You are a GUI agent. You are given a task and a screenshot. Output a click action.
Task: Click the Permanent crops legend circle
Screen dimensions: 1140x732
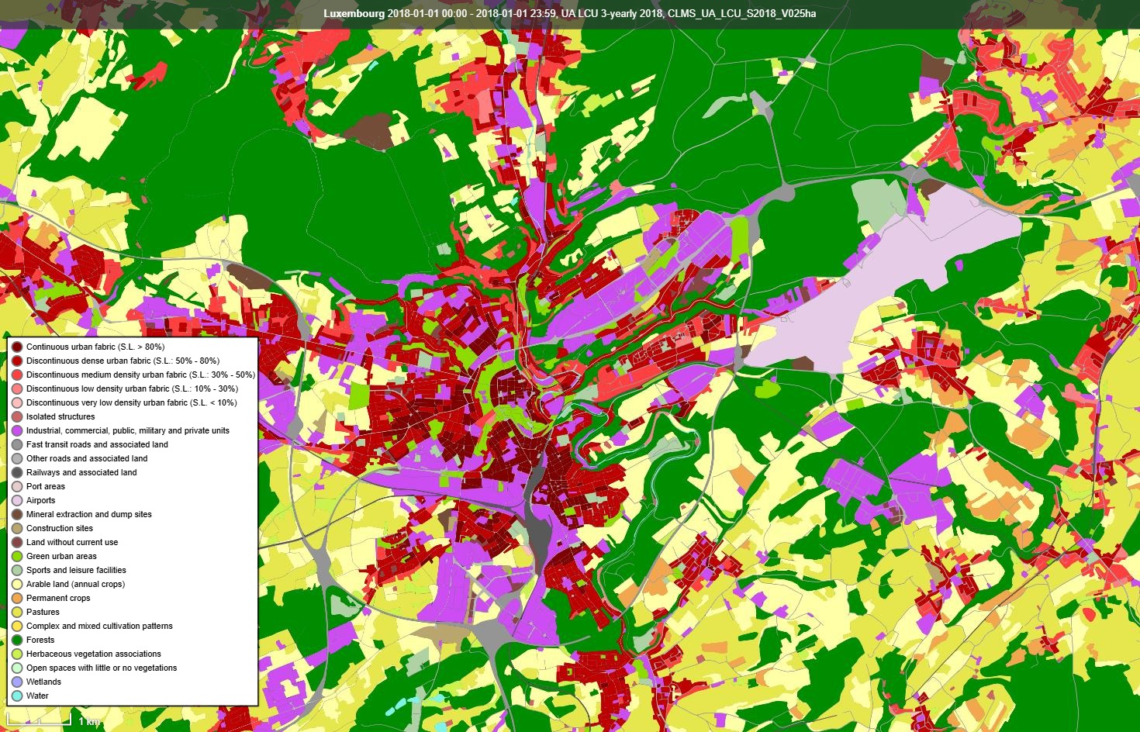click(x=17, y=598)
